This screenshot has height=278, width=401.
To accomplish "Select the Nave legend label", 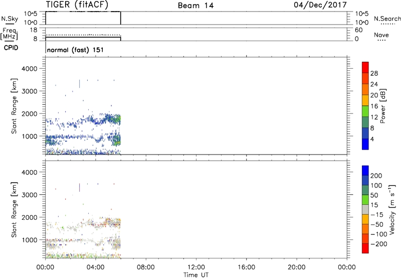I will click(381, 35).
